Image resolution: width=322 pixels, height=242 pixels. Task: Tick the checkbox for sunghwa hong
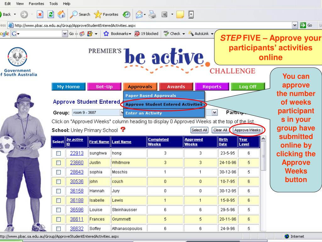pyautogui.click(x=58, y=153)
